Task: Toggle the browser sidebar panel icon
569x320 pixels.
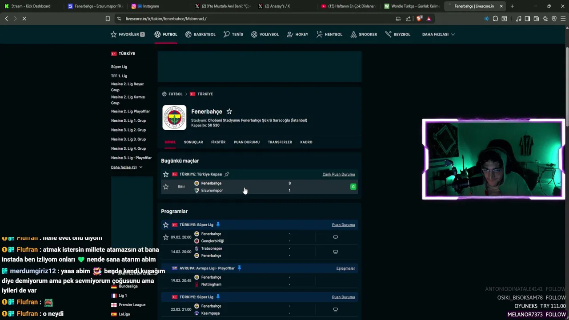Action: [x=527, y=19]
